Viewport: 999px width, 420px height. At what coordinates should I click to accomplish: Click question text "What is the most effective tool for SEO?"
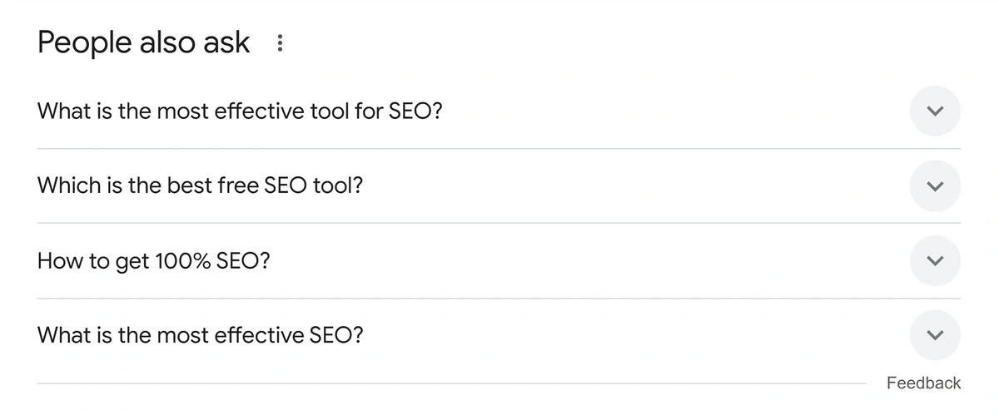240,111
